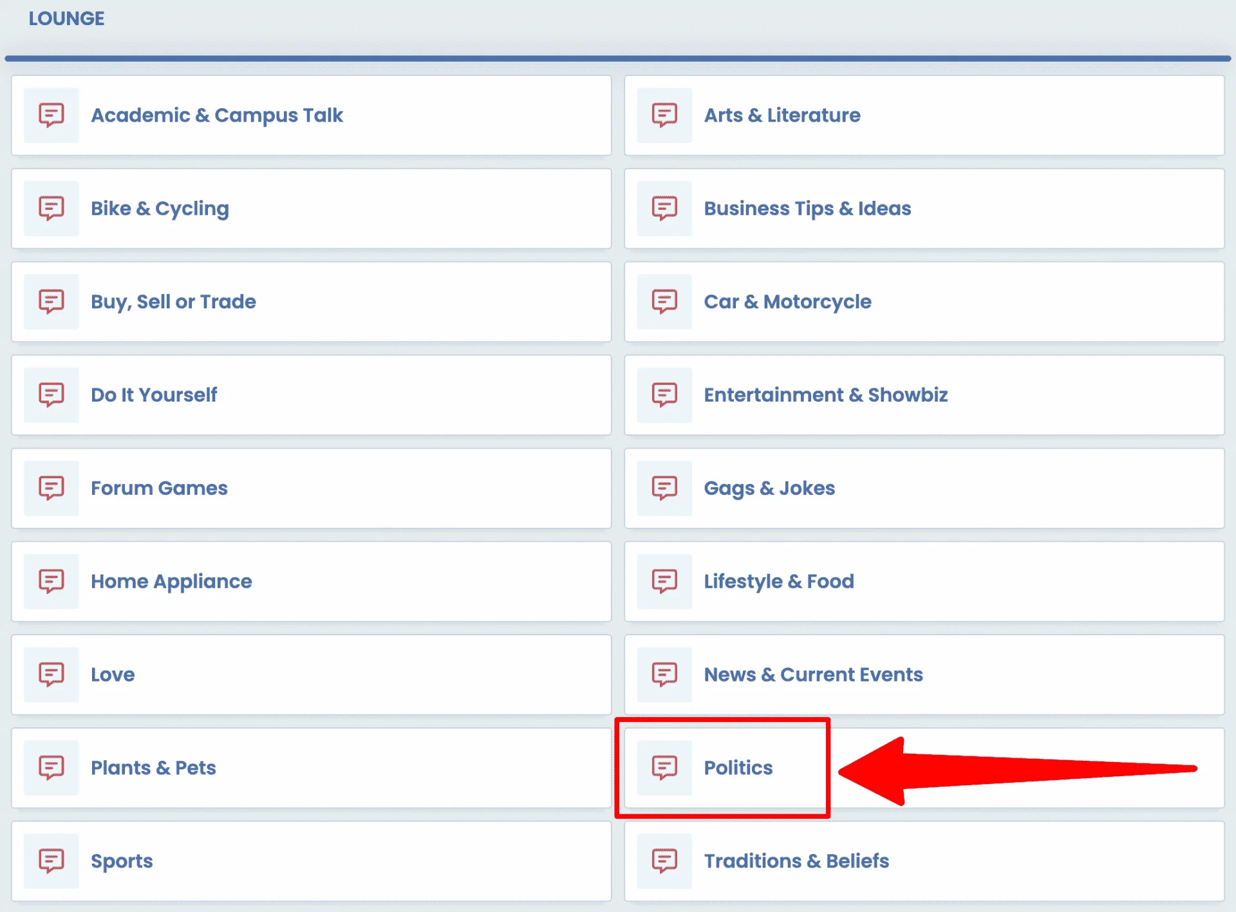Go to the Bike & Cycling forum
Viewport: 1236px width, 912px height.
160,209
